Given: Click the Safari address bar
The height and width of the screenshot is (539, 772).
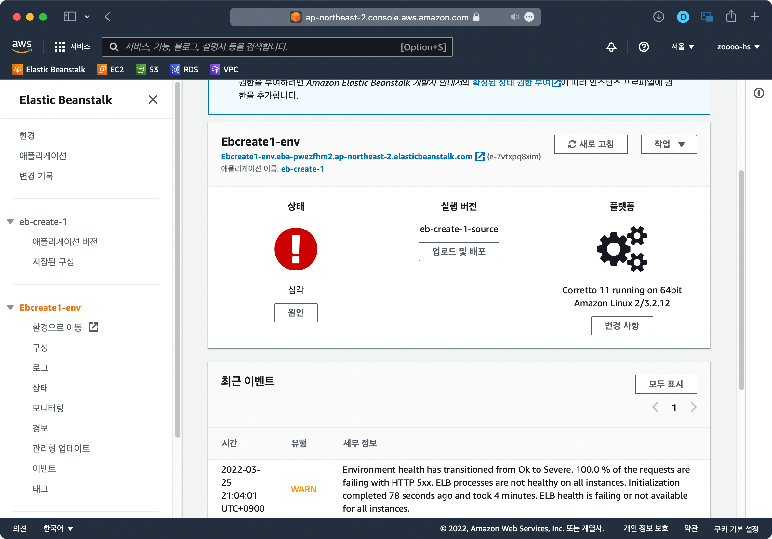Looking at the screenshot, I should (385, 17).
